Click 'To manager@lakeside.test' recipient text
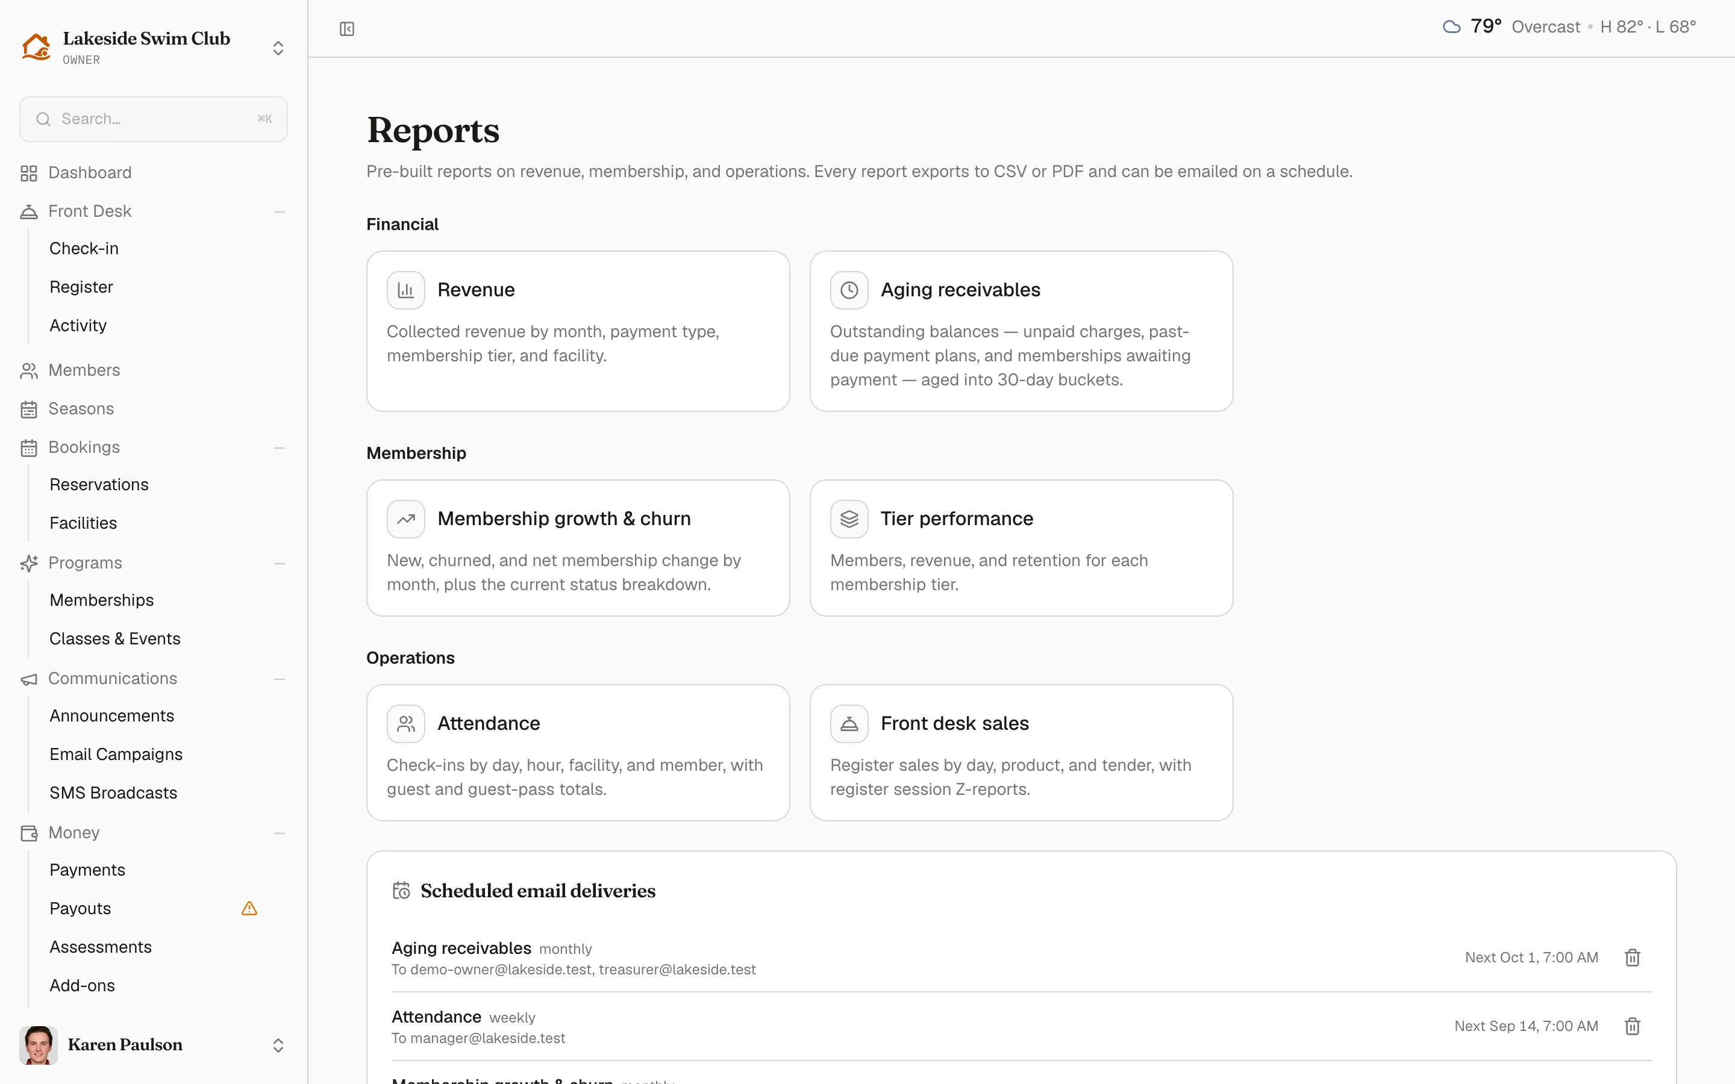This screenshot has width=1735, height=1084. [478, 1038]
